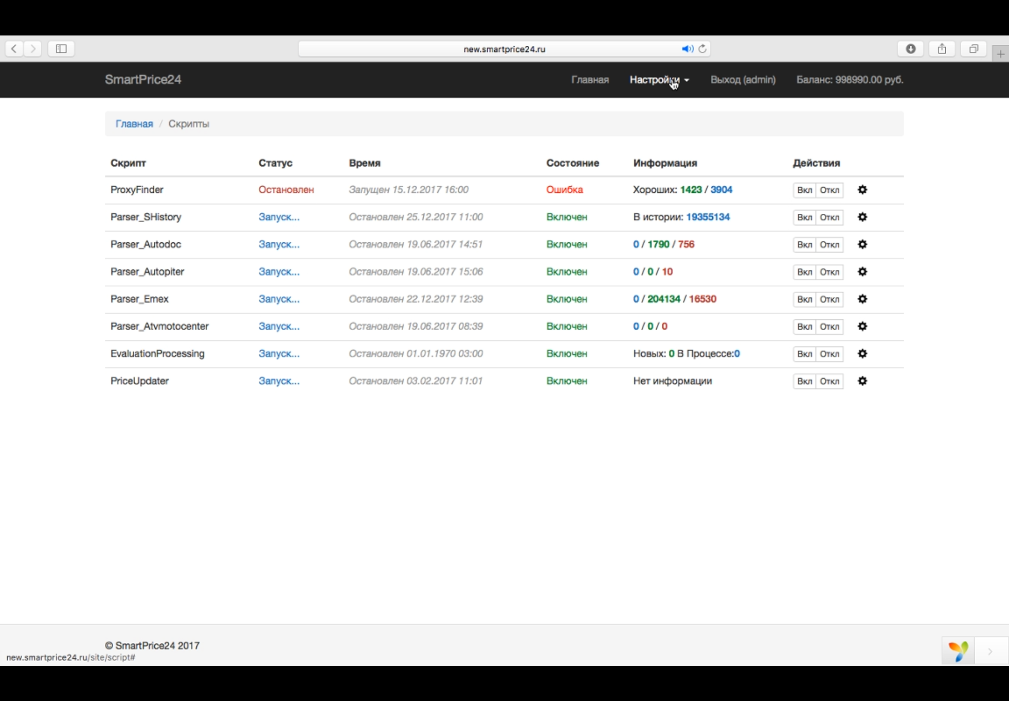
Task: Click the Safari address bar
Action: pos(504,49)
